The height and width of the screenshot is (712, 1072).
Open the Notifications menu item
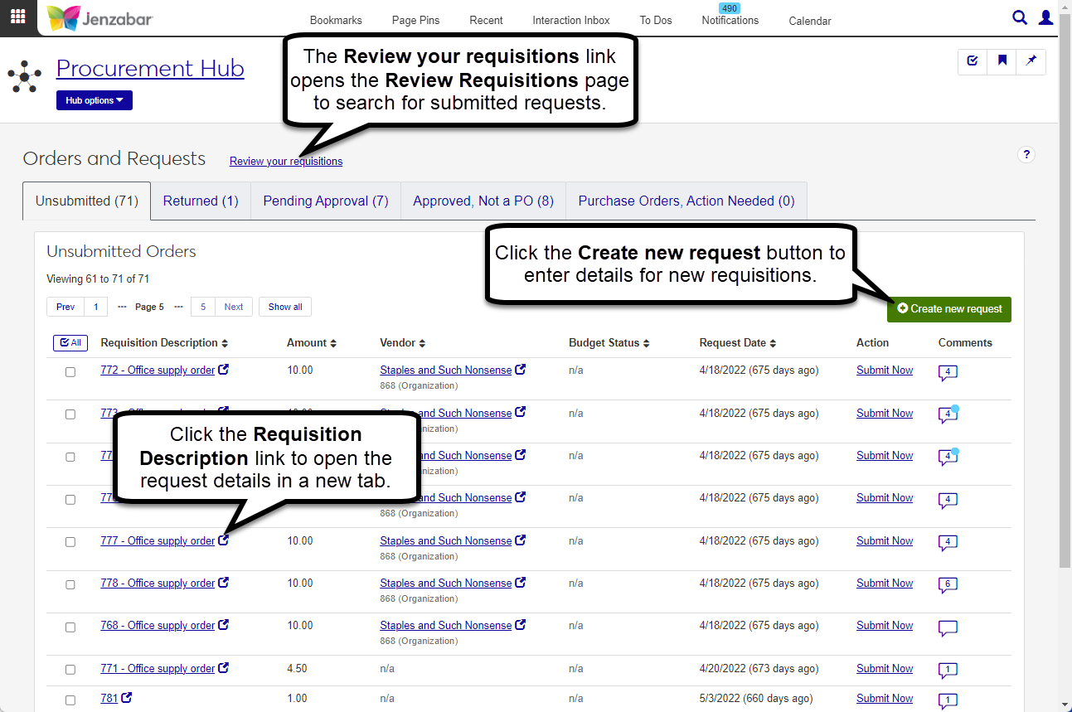pyautogui.click(x=730, y=20)
